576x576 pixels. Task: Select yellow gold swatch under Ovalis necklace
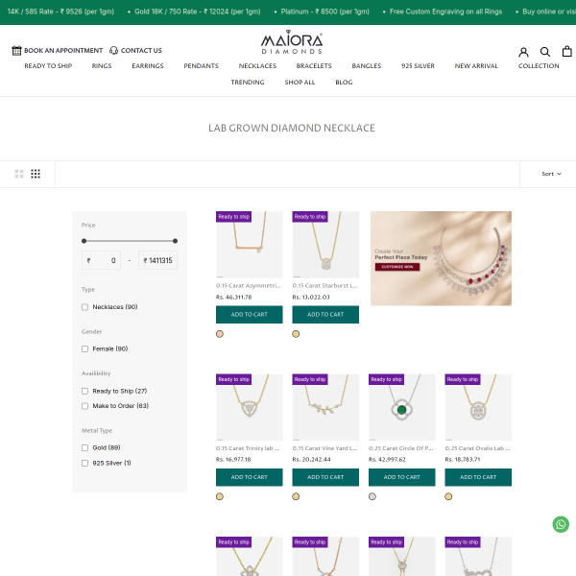point(448,496)
